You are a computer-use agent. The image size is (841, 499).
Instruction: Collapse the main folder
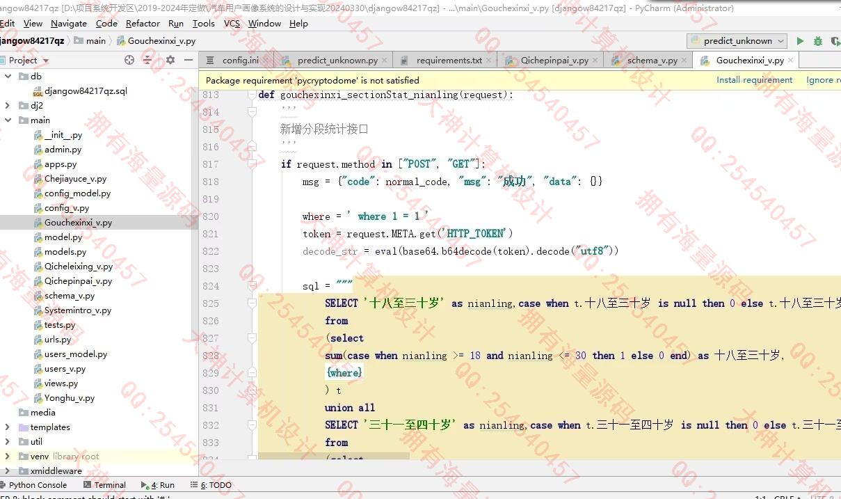tap(7, 120)
